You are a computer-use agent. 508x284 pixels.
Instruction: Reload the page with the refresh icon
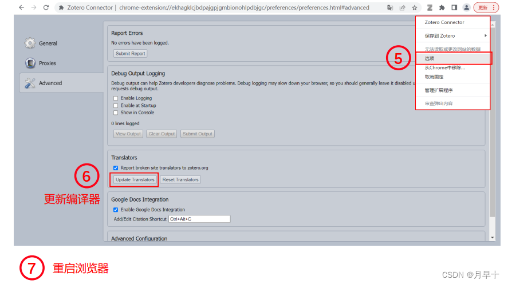(x=46, y=7)
